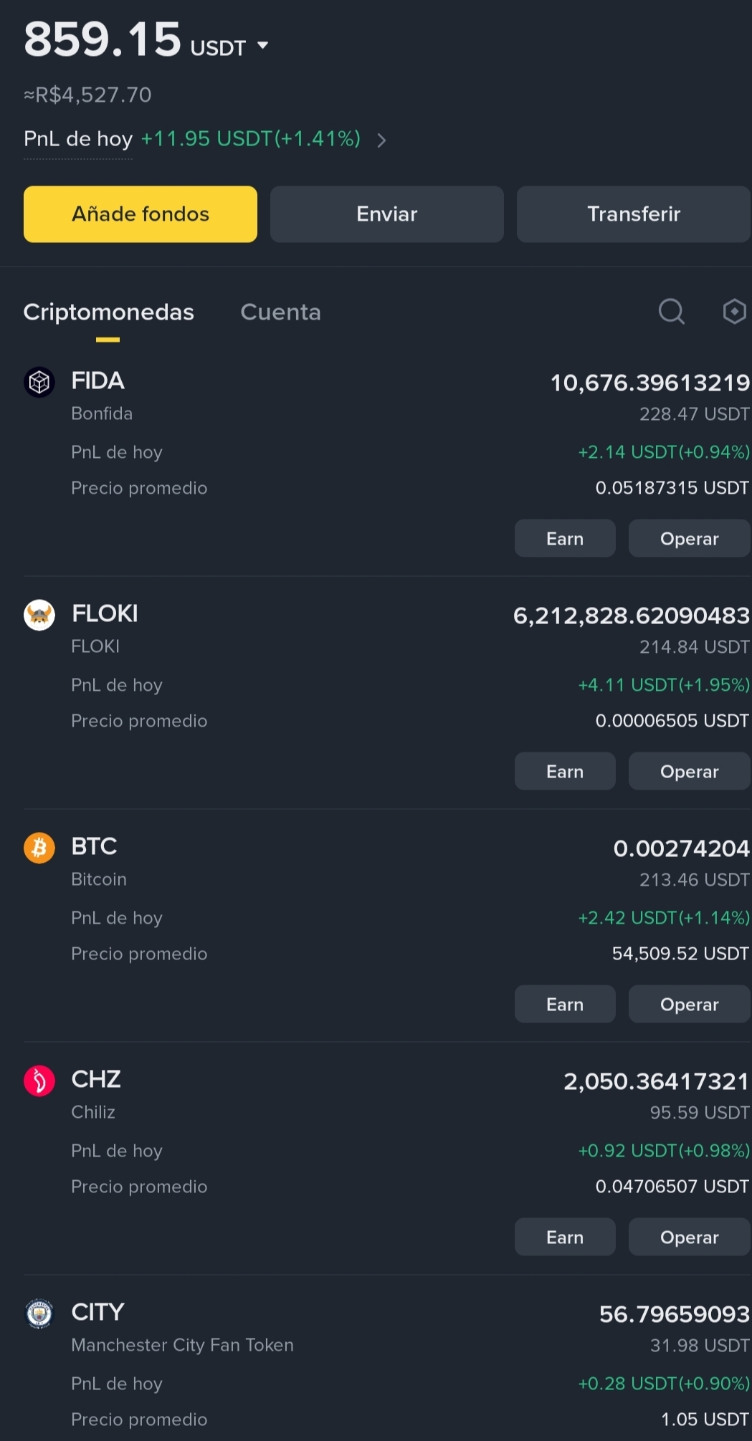Open the 859.15 total balance figure
The image size is (752, 1441).
[x=103, y=39]
